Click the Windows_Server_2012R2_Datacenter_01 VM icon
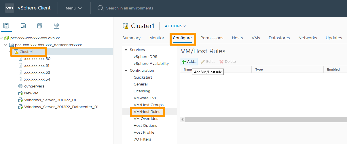Image resolution: width=347 pixels, height=144 pixels. point(20,107)
